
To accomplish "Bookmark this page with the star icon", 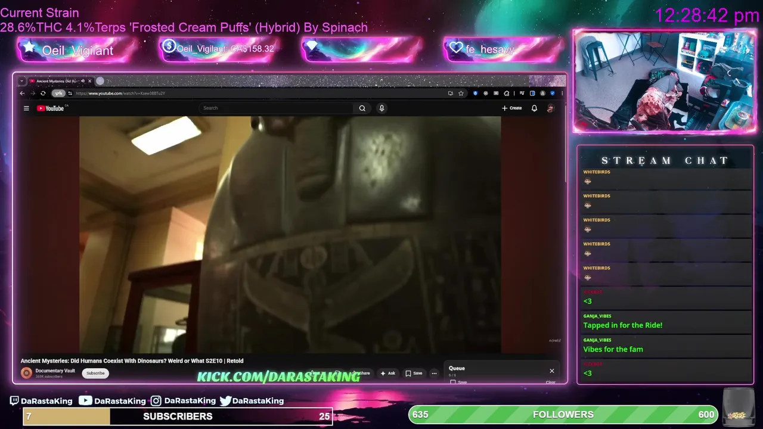I will tap(461, 93).
